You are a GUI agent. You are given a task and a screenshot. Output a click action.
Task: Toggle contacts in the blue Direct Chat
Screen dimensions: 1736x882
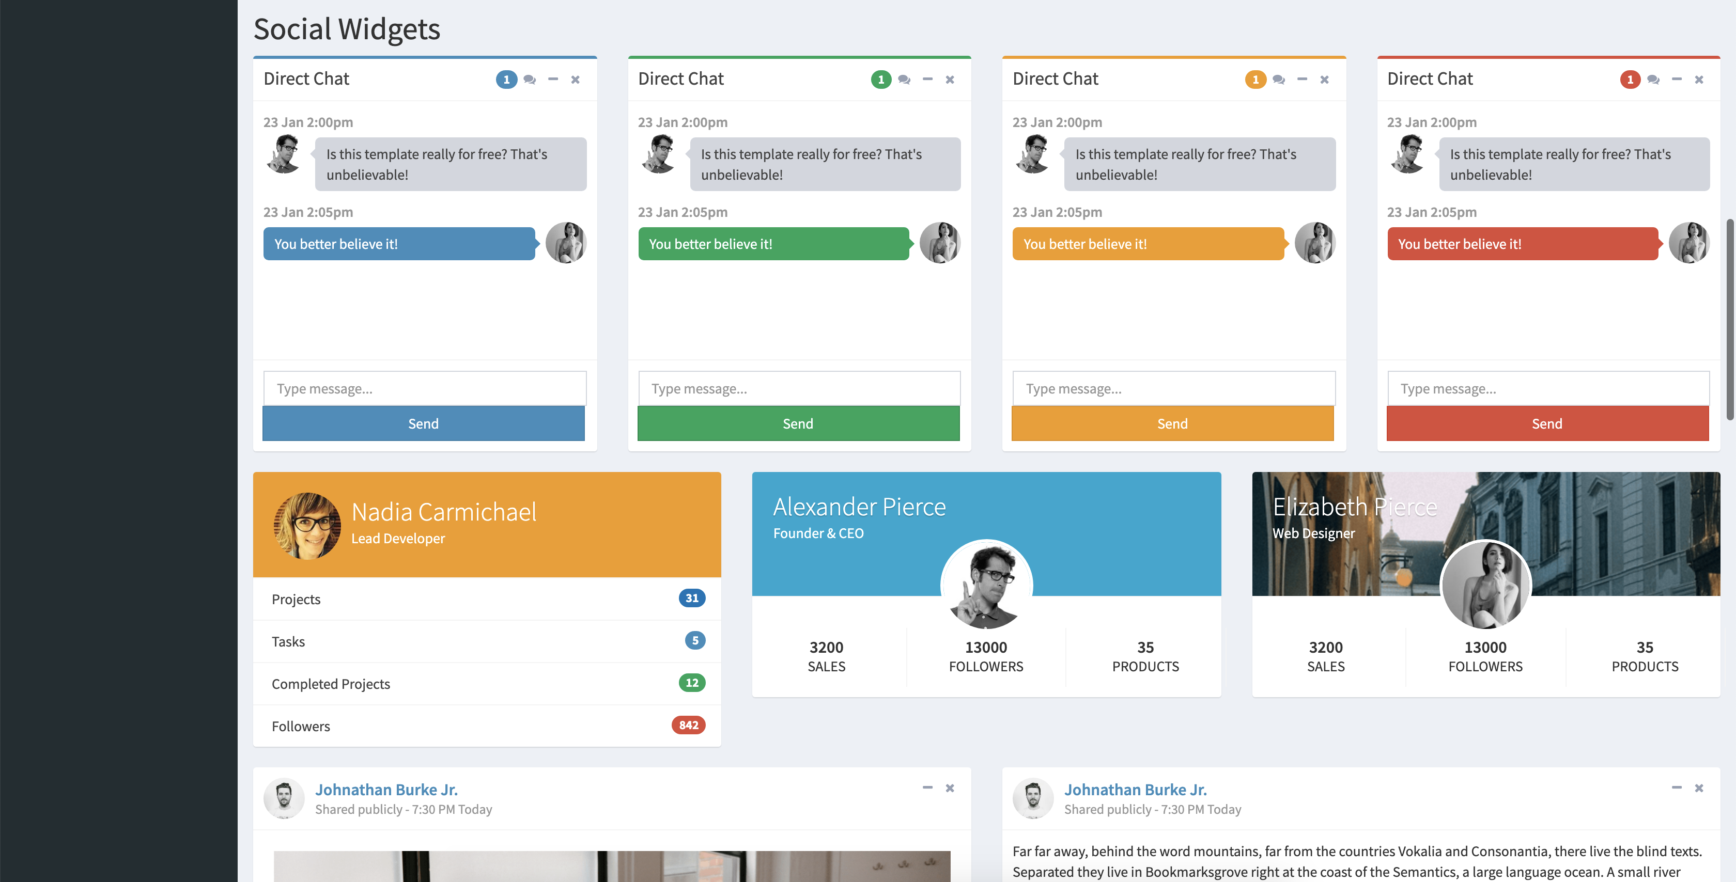click(530, 80)
